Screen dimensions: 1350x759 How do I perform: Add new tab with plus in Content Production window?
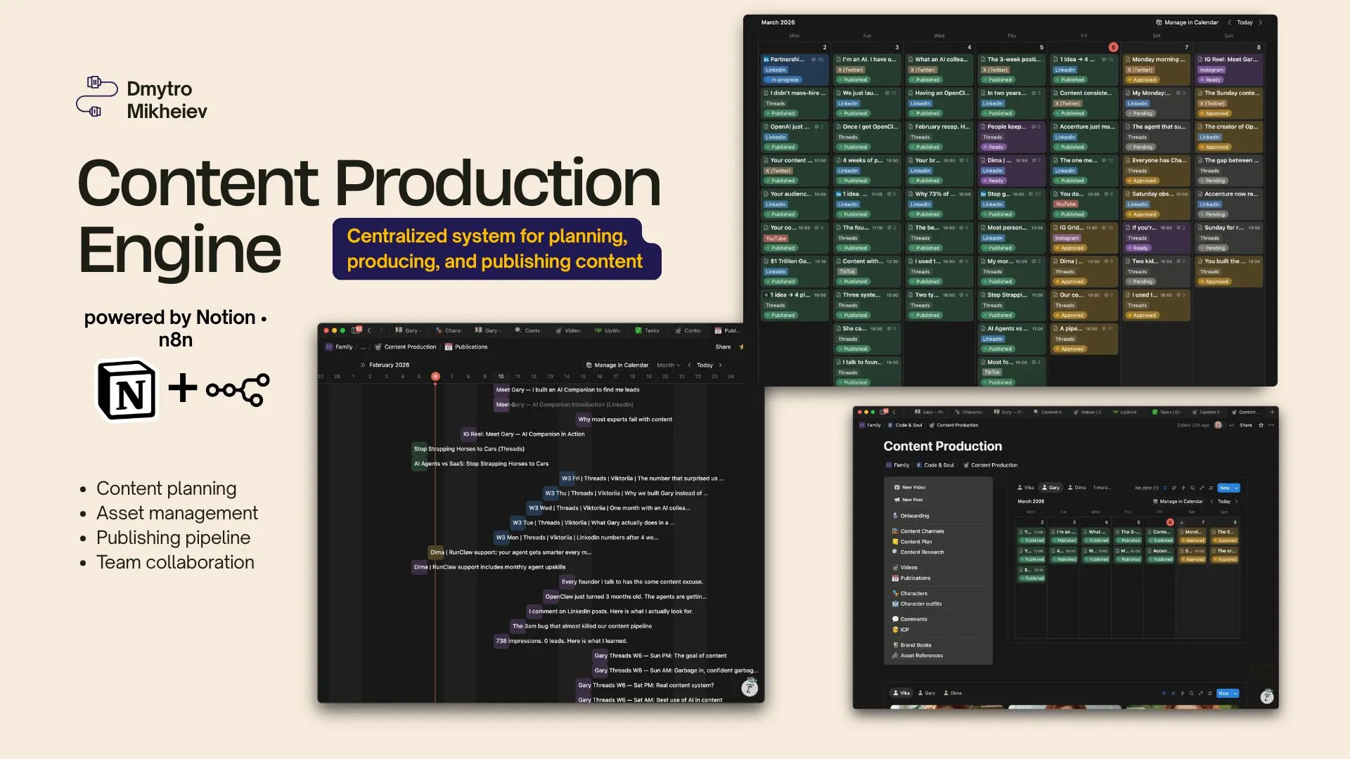coord(1272,412)
